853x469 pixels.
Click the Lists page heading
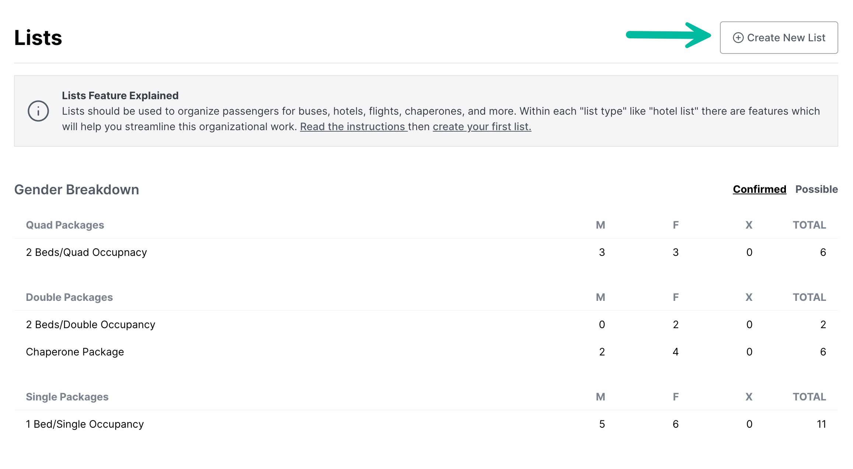[x=38, y=38]
